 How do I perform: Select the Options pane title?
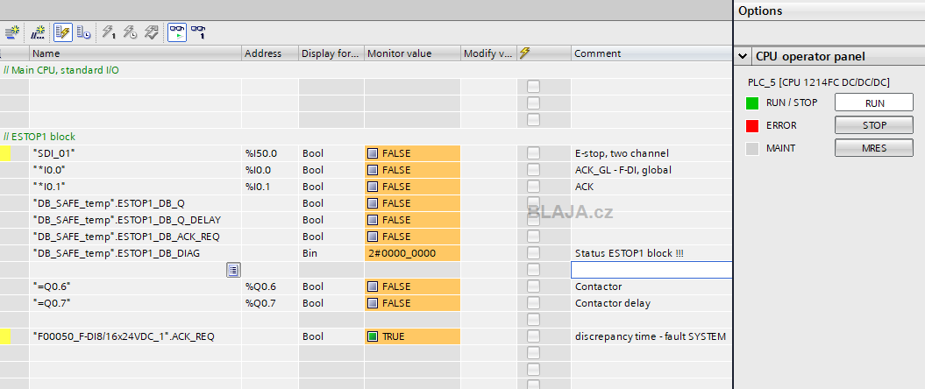(x=760, y=11)
